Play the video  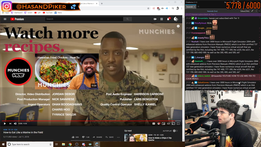pyautogui.click(x=4, y=123)
